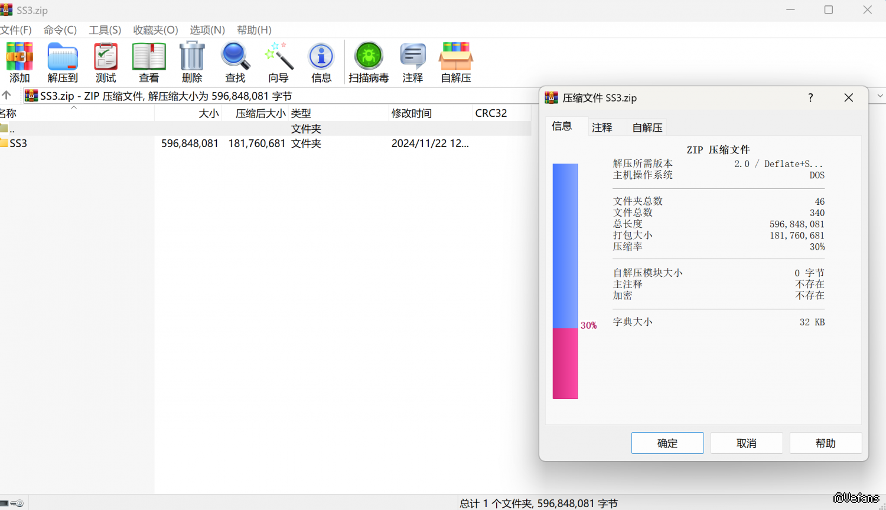Select the SS3 folder row
Image resolution: width=886 pixels, height=510 pixels.
[18, 143]
